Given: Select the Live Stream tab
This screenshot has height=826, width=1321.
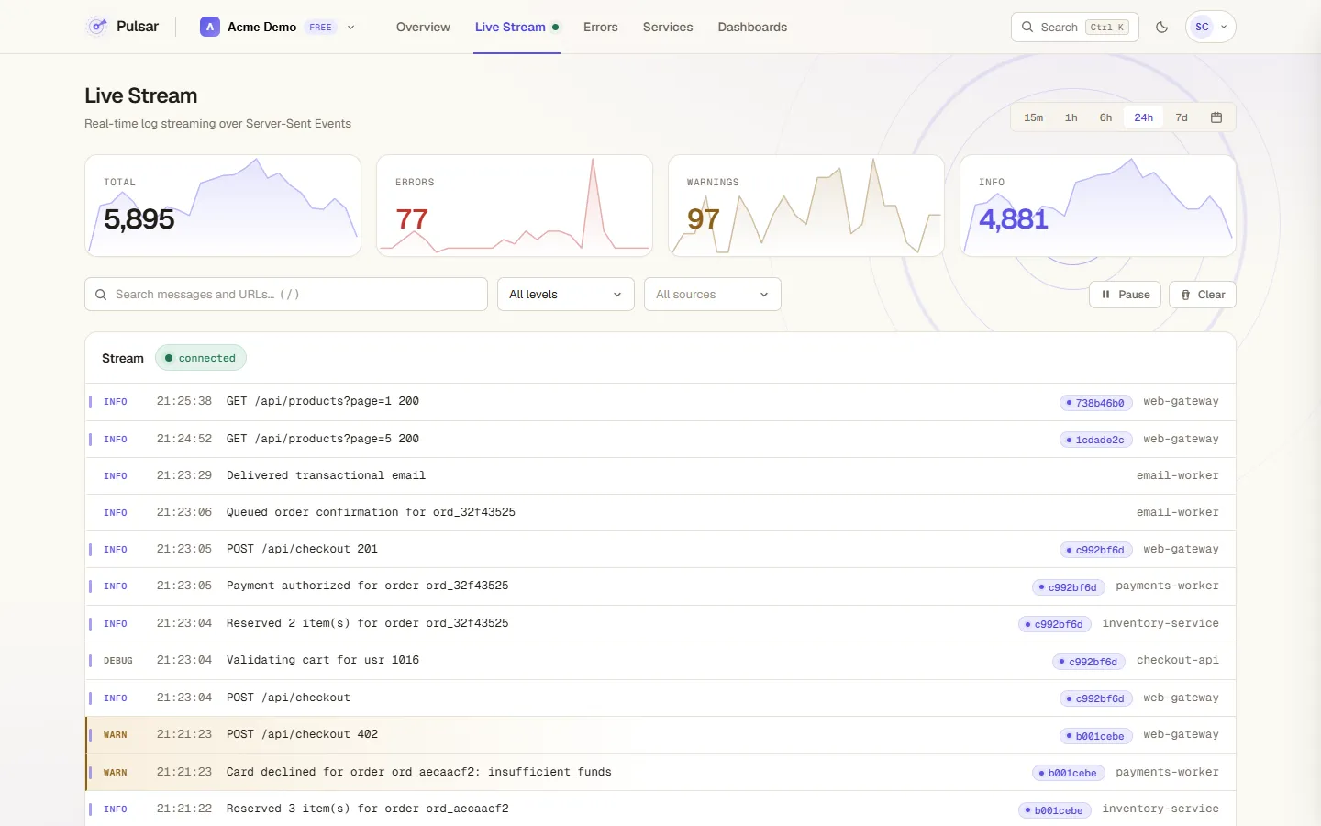Looking at the screenshot, I should tap(516, 27).
